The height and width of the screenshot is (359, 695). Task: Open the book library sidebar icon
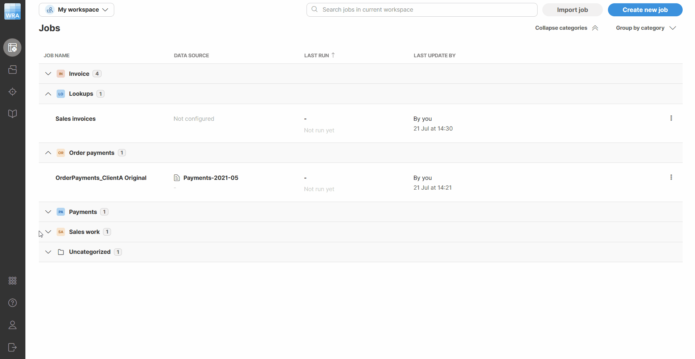[12, 114]
